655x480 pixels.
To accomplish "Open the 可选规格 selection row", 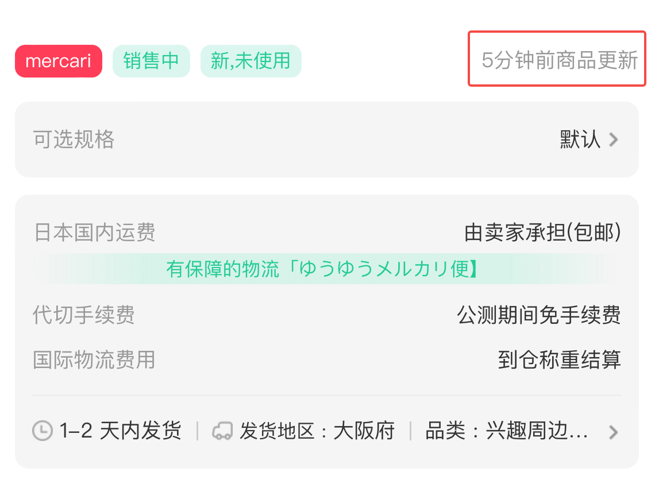I will [x=327, y=140].
